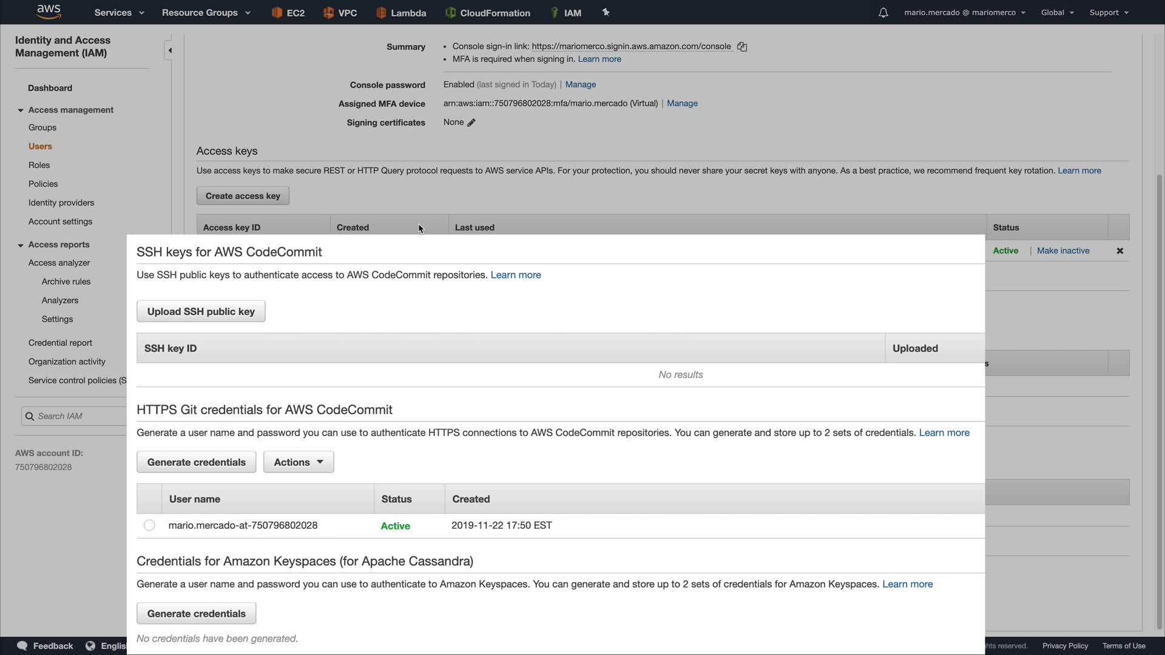
Task: Select mario.mercado-at-750796802028 credential radio button
Action: (149, 525)
